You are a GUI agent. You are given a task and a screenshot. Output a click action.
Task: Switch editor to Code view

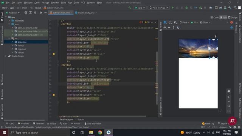pyautogui.click(x=214, y=17)
